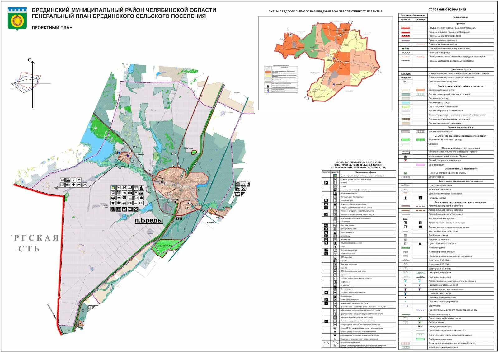The image size is (498, 352).
Task: Click the 'НБ' icon on map near Бреды
Action: (x=141, y=203)
